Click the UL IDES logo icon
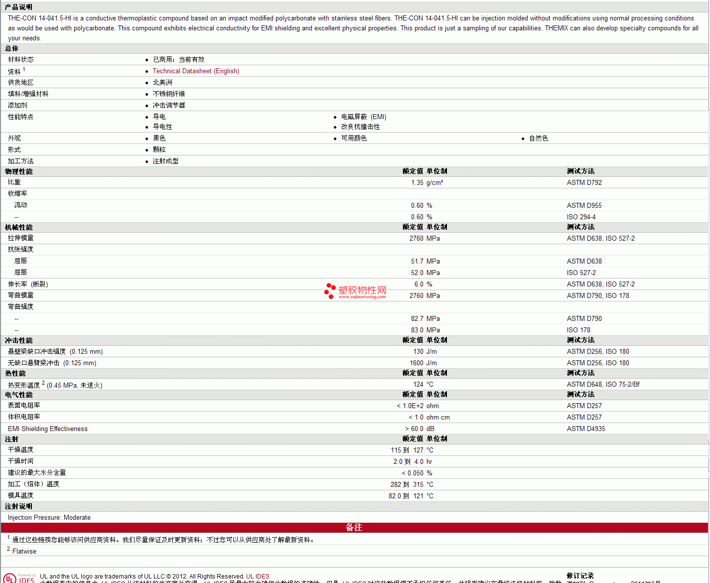 19,578
